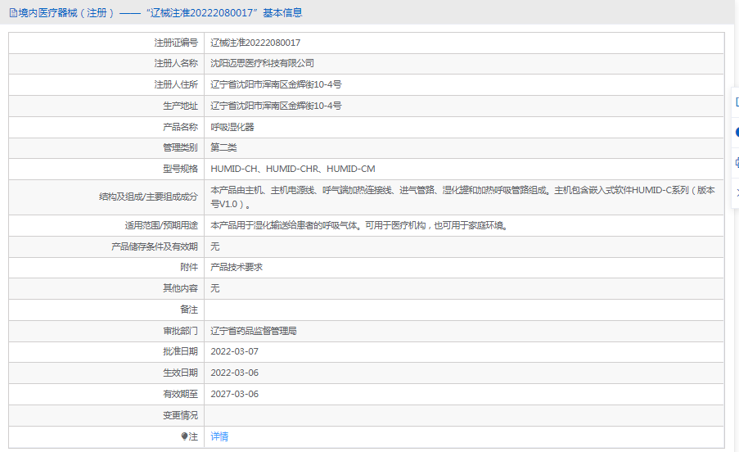Click the label 有效期至
Viewport: 739px width, 452px height.
[x=181, y=394]
